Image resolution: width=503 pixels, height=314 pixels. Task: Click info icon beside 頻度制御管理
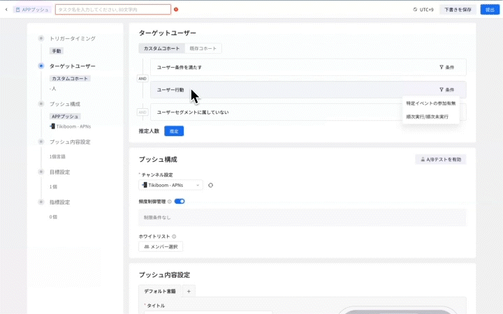169,202
